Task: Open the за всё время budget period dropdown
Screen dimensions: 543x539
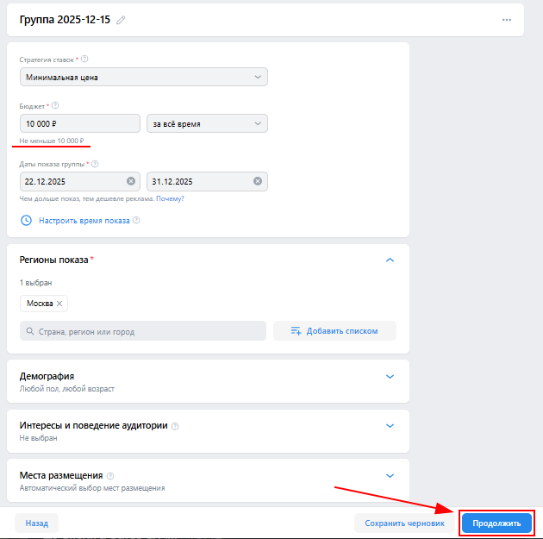Action: [x=207, y=124]
